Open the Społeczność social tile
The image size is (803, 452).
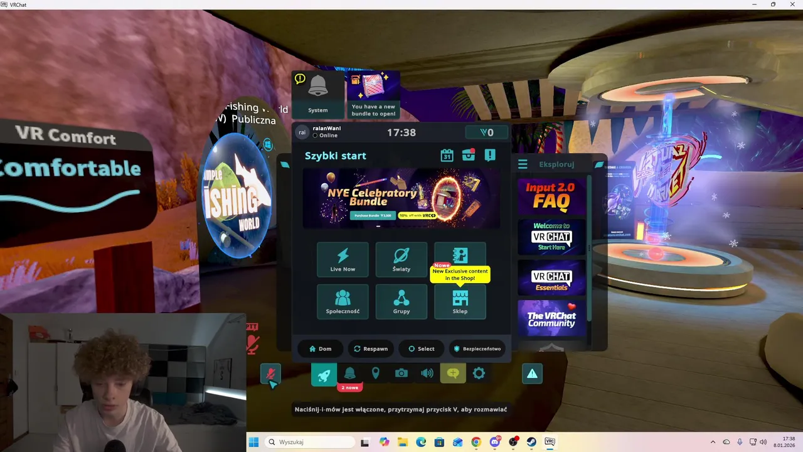pos(343,301)
